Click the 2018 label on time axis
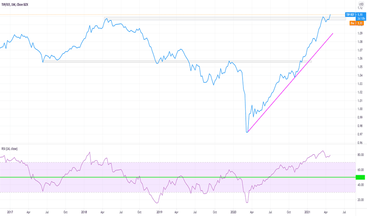Viewport: 367px width, 216px height. [x=84, y=212]
